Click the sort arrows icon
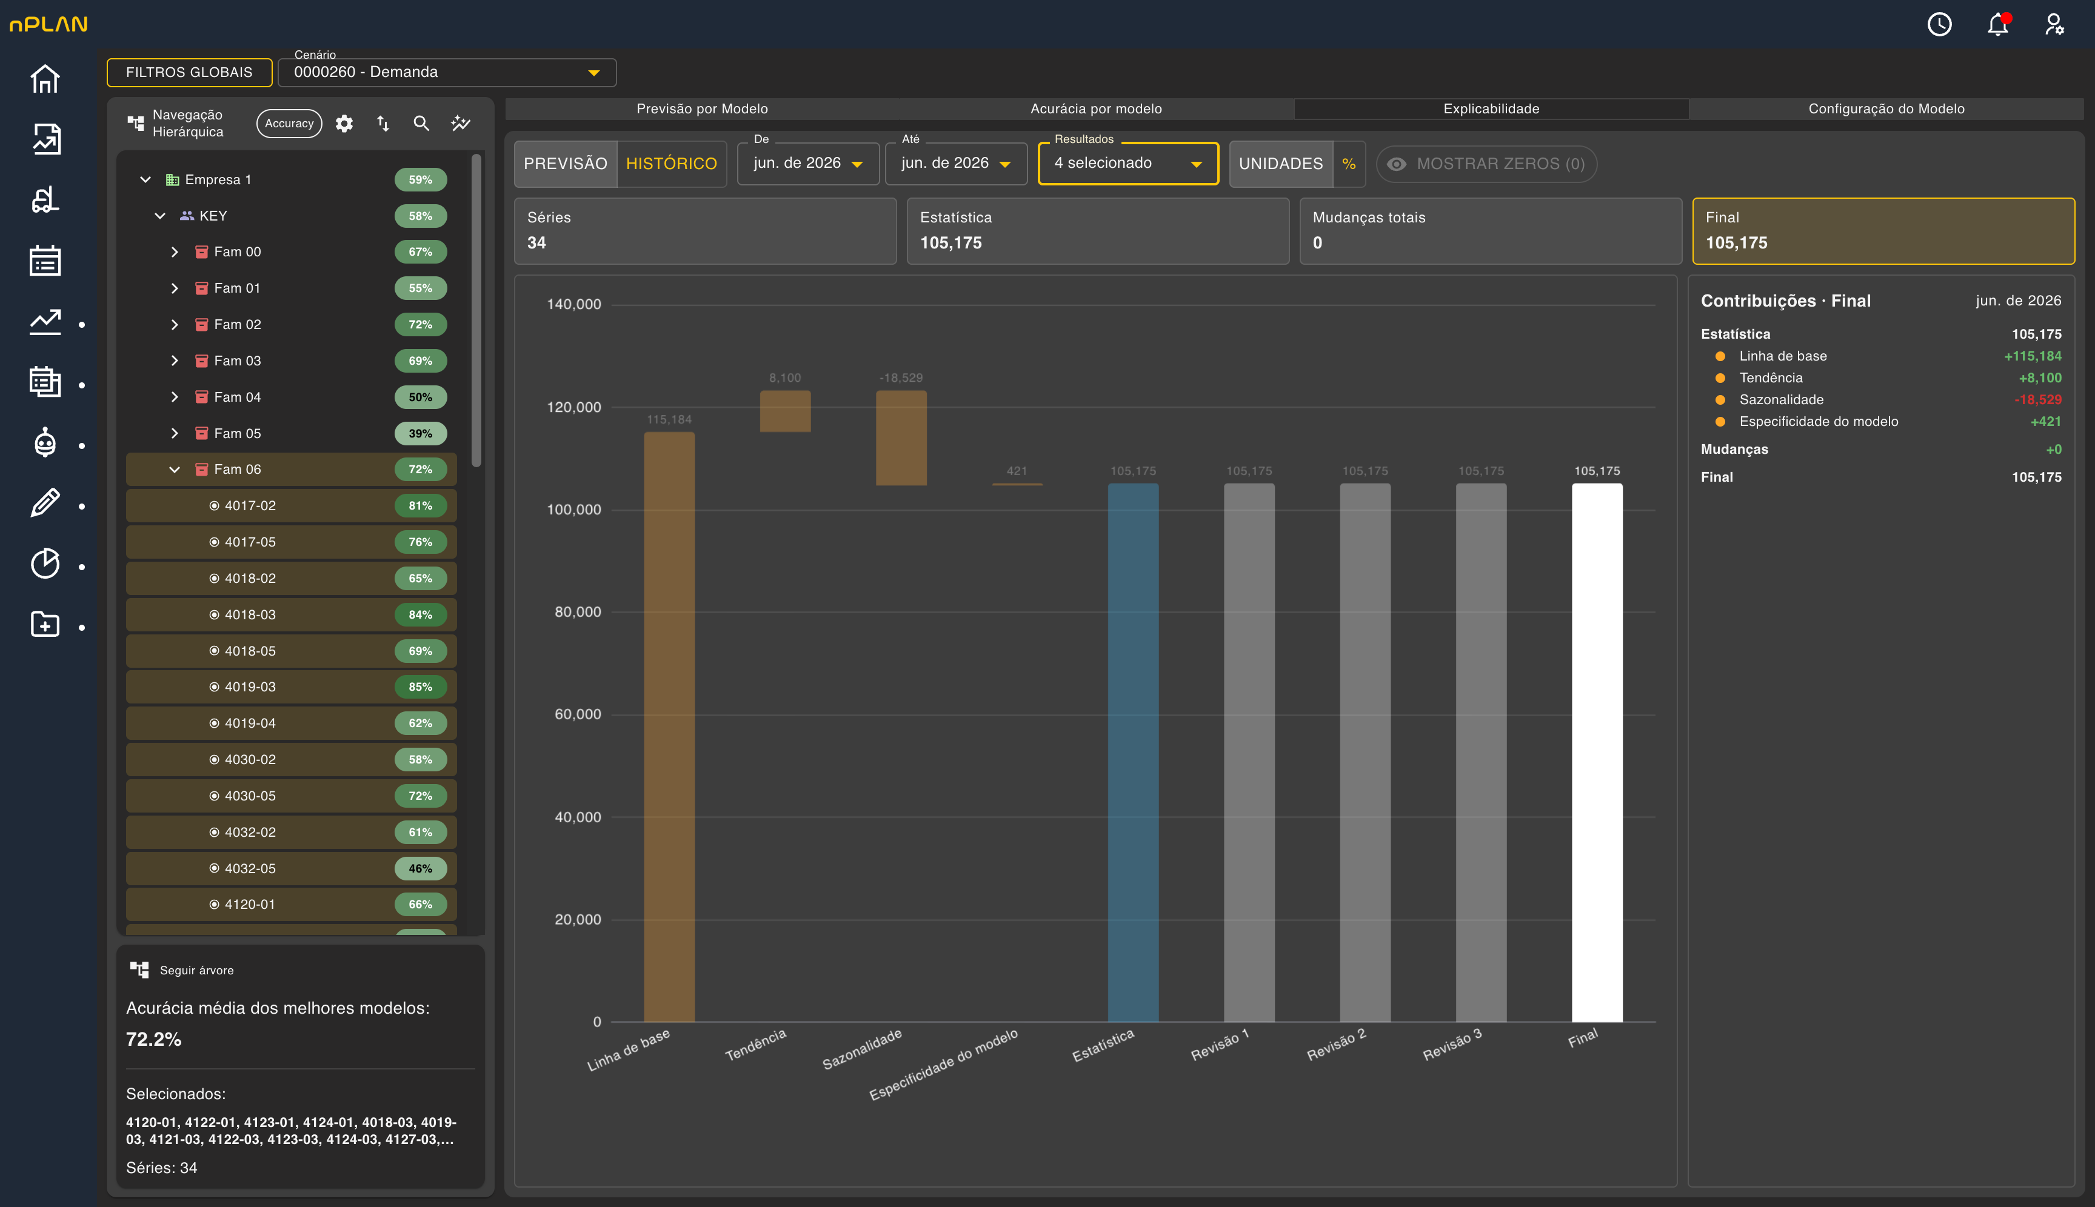This screenshot has width=2095, height=1207. [383, 124]
